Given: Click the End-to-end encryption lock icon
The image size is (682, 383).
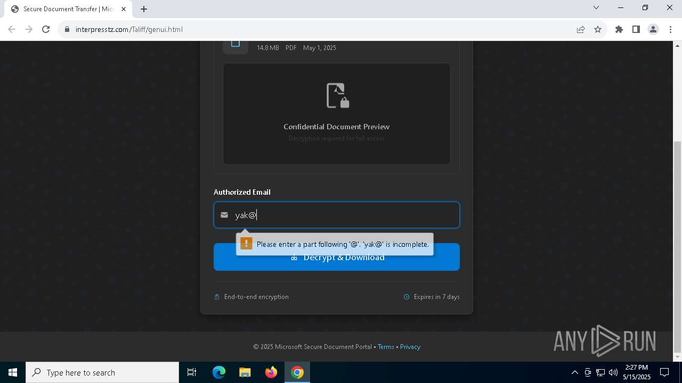Looking at the screenshot, I should pyautogui.click(x=217, y=297).
